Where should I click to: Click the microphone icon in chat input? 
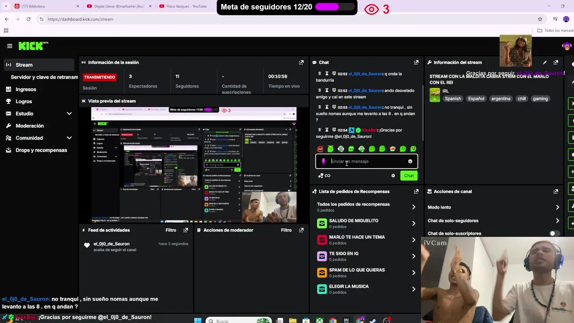pos(323,161)
